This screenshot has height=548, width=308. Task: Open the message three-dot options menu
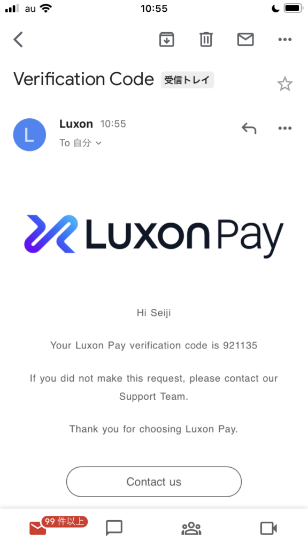point(285,128)
